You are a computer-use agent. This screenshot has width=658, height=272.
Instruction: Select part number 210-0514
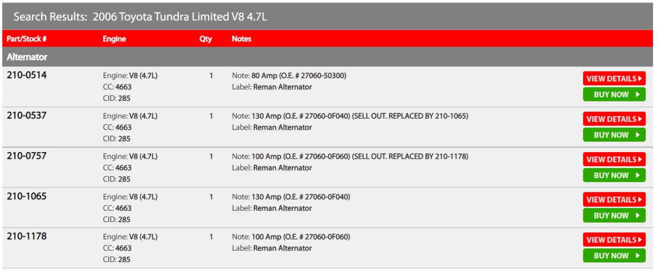tap(27, 75)
